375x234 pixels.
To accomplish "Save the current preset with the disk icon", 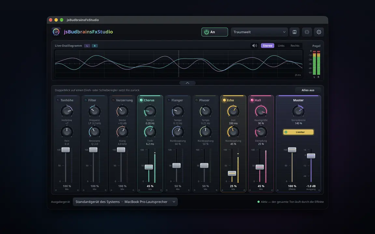I will click(294, 32).
